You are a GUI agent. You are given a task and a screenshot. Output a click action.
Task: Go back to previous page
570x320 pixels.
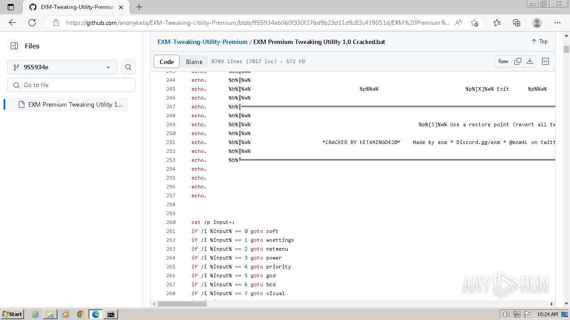pyautogui.click(x=12, y=23)
